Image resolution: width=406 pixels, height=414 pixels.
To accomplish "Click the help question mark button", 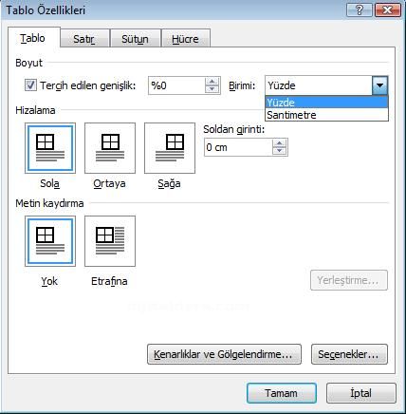I will click(359, 10).
